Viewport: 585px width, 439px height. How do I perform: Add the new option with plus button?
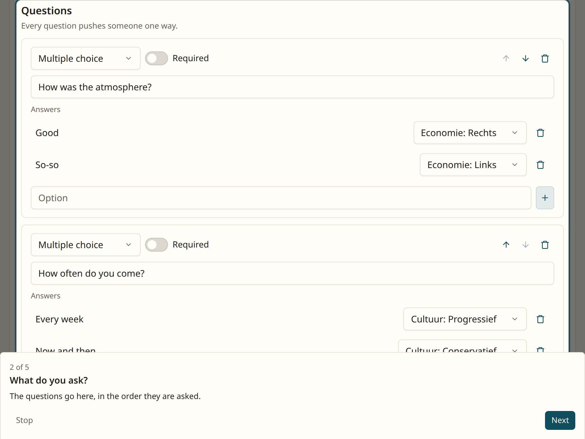coord(545,198)
